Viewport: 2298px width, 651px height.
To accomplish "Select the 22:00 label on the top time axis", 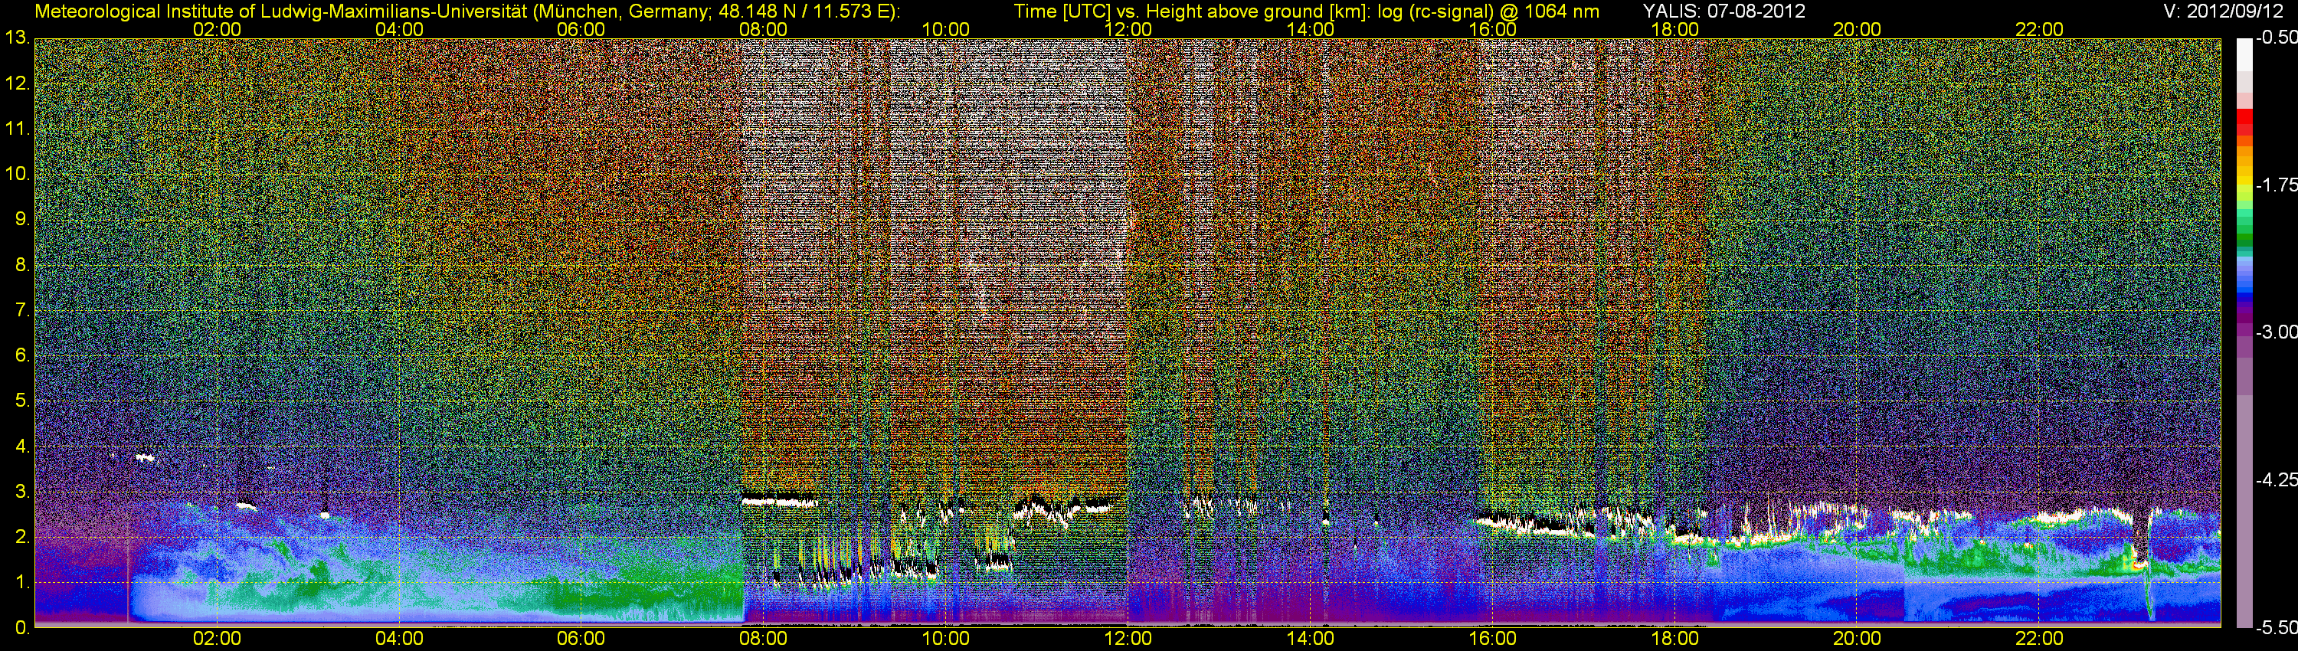I will (x=2039, y=29).
